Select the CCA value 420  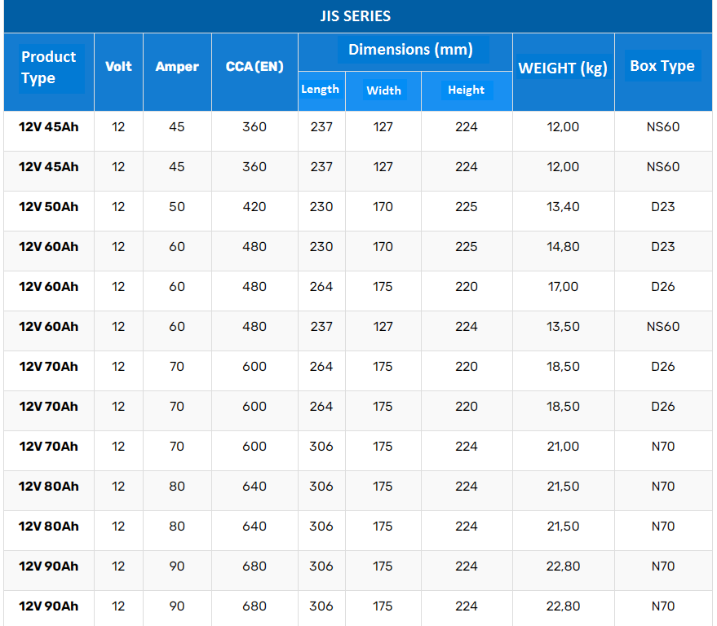(x=254, y=207)
